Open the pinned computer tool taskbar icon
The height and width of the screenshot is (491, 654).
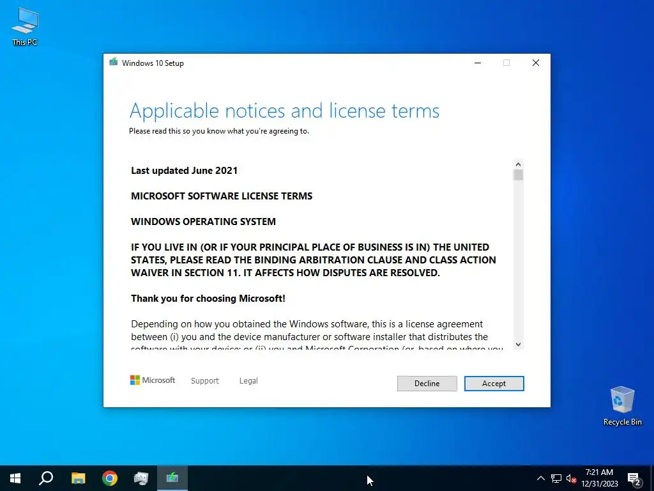click(141, 478)
